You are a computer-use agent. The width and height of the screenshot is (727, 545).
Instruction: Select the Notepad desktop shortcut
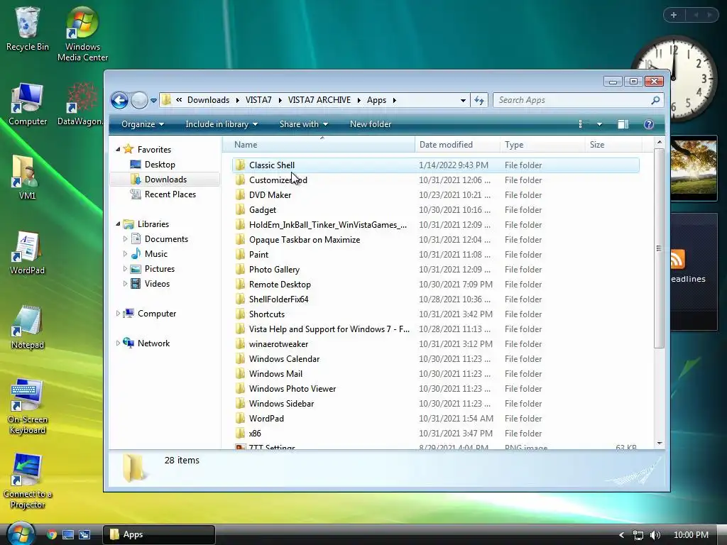[28, 328]
